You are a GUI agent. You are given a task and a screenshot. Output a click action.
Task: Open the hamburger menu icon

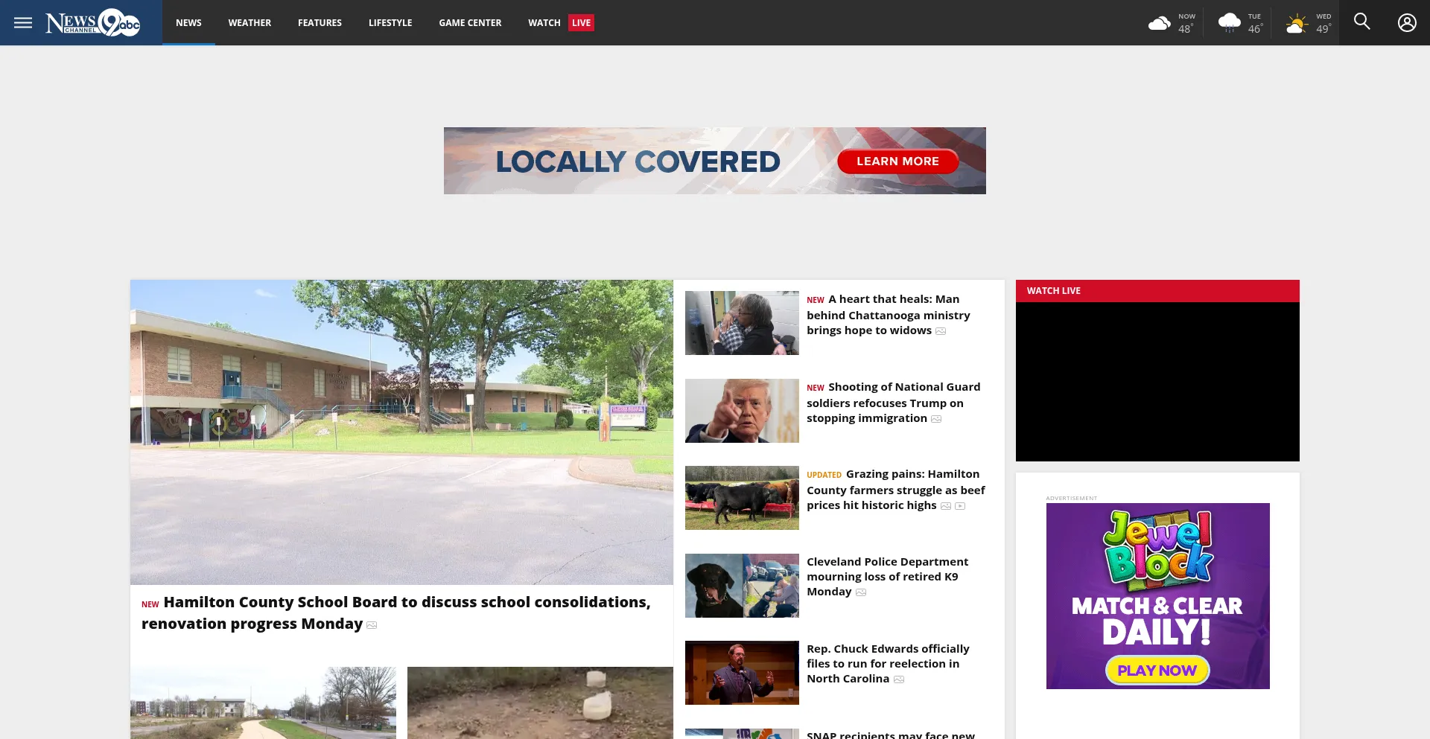[23, 22]
